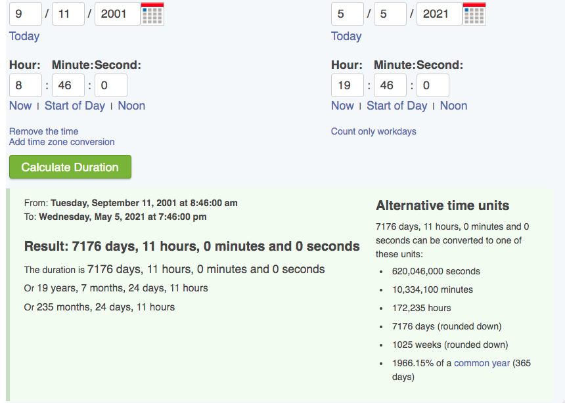
Task: Click Now link under start time
Action: [x=20, y=106]
